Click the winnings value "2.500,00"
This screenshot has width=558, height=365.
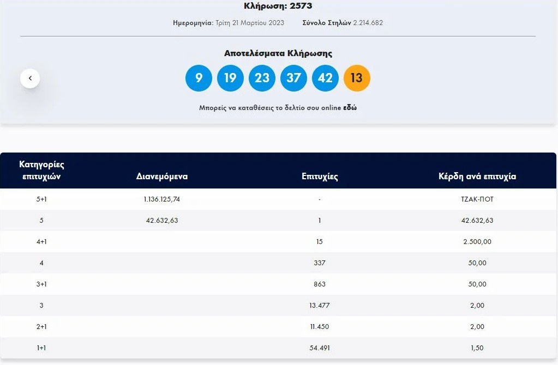477,242
